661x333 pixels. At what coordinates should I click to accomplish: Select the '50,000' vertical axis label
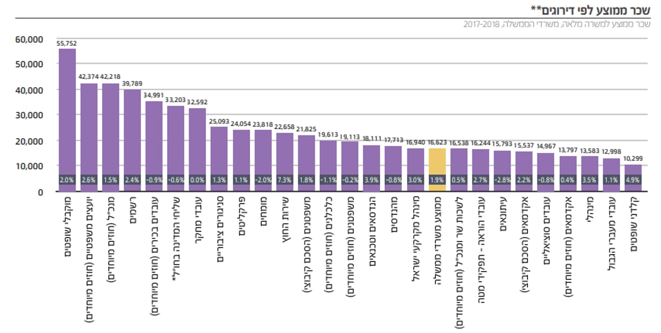pos(29,64)
